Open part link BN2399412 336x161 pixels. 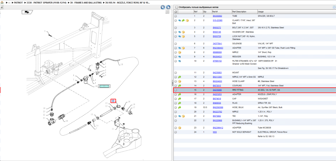point(218,128)
